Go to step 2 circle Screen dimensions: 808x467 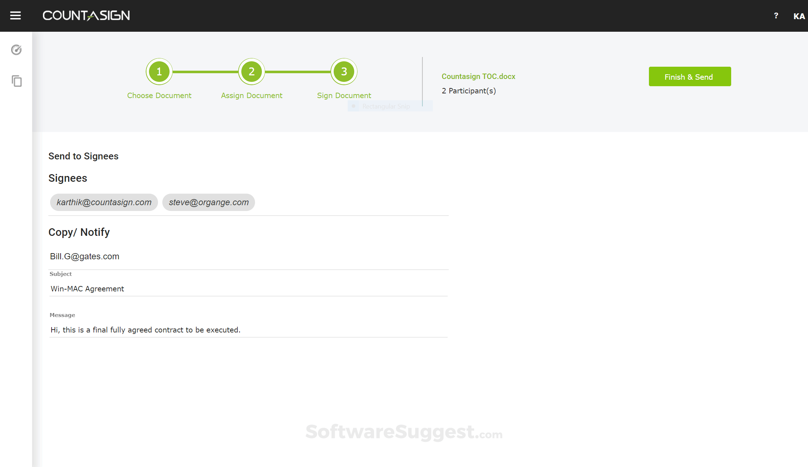[x=251, y=71]
